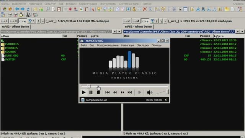Click the white panel window toolbar icon

point(185,9)
